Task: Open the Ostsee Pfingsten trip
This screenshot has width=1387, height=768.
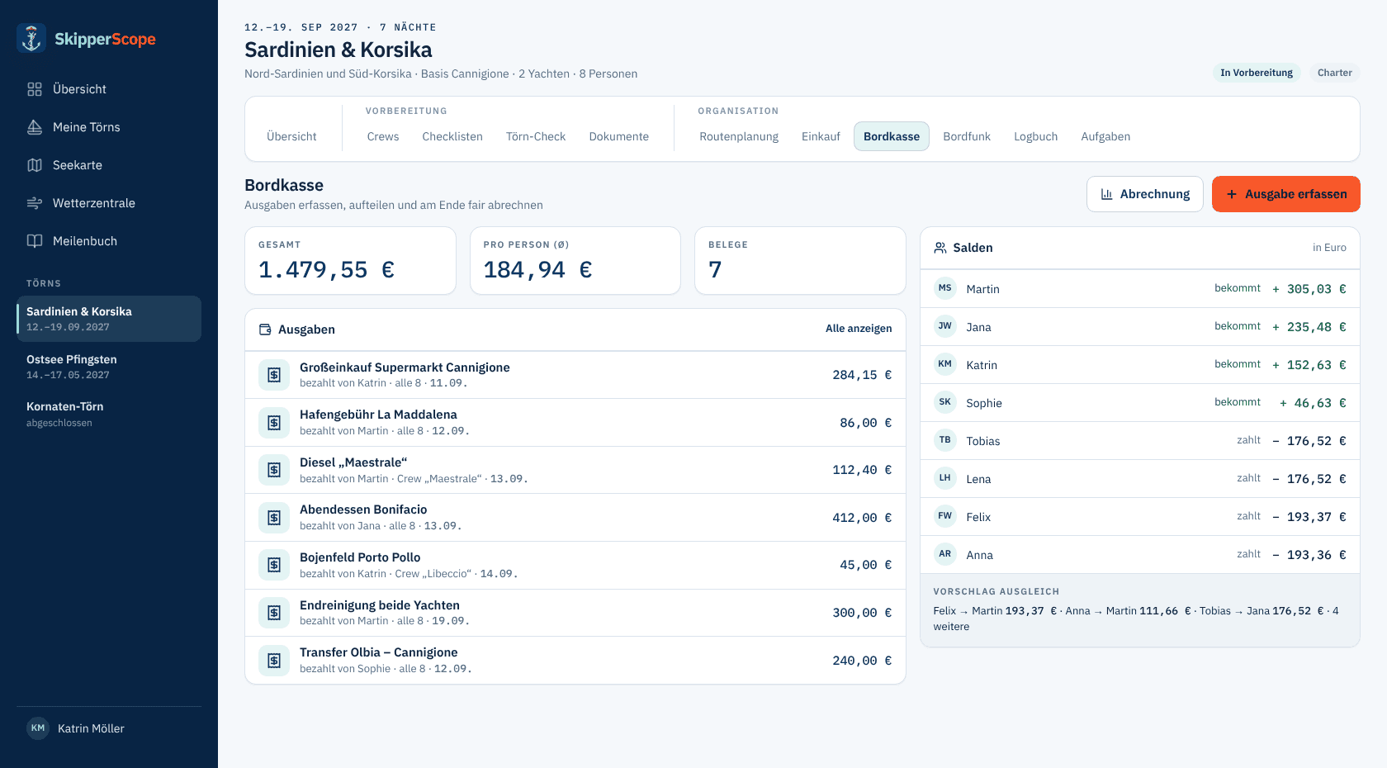Action: (109, 367)
